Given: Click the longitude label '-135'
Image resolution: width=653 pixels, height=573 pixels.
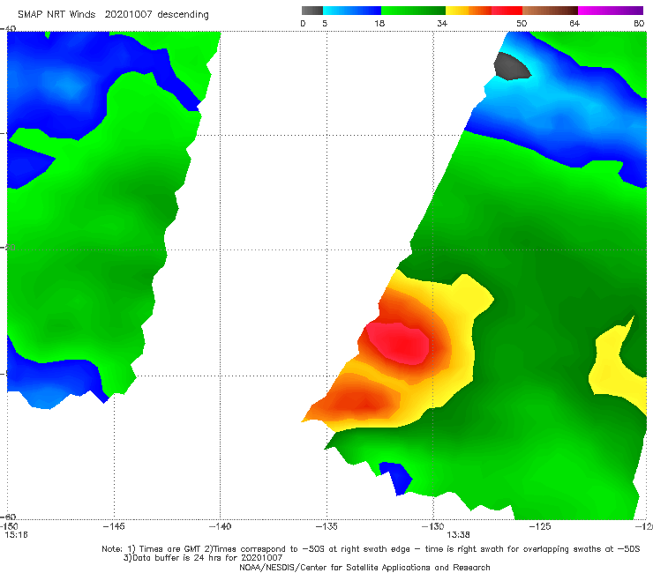Looking at the screenshot, I should click(326, 526).
